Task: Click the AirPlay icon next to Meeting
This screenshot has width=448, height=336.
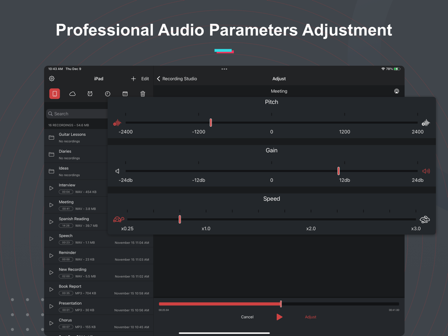Action: 396,91
